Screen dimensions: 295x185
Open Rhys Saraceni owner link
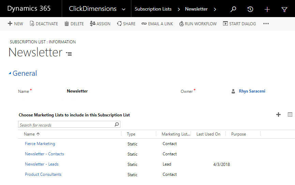pyautogui.click(x=252, y=91)
